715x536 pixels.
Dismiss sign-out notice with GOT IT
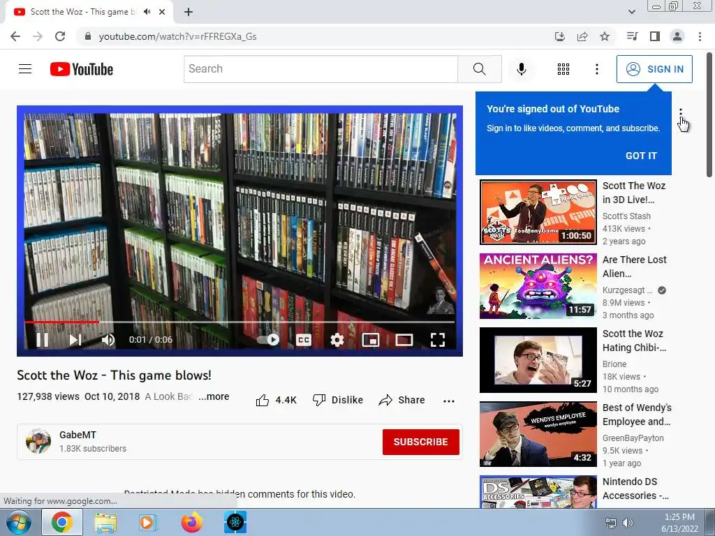[x=641, y=156]
